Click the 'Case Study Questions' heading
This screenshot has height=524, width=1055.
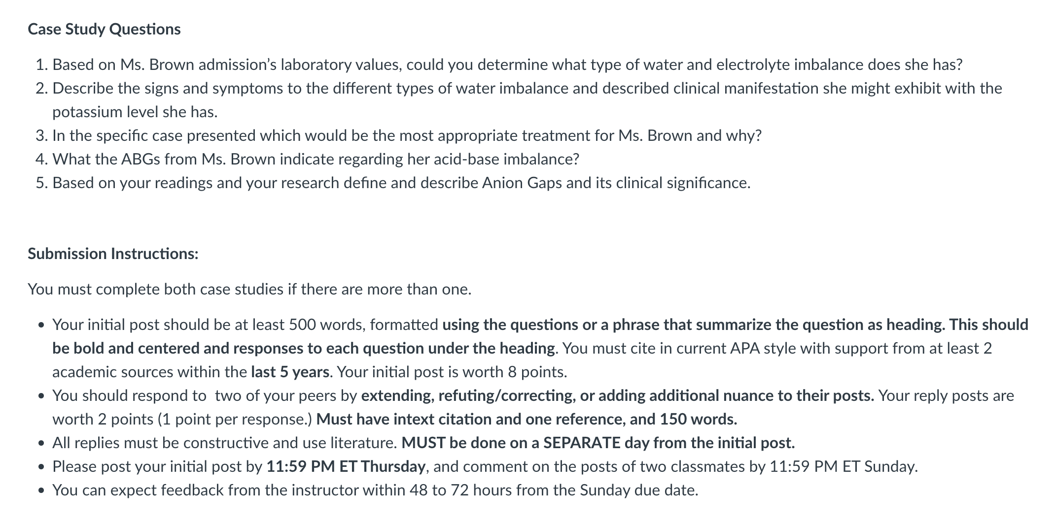click(x=104, y=30)
